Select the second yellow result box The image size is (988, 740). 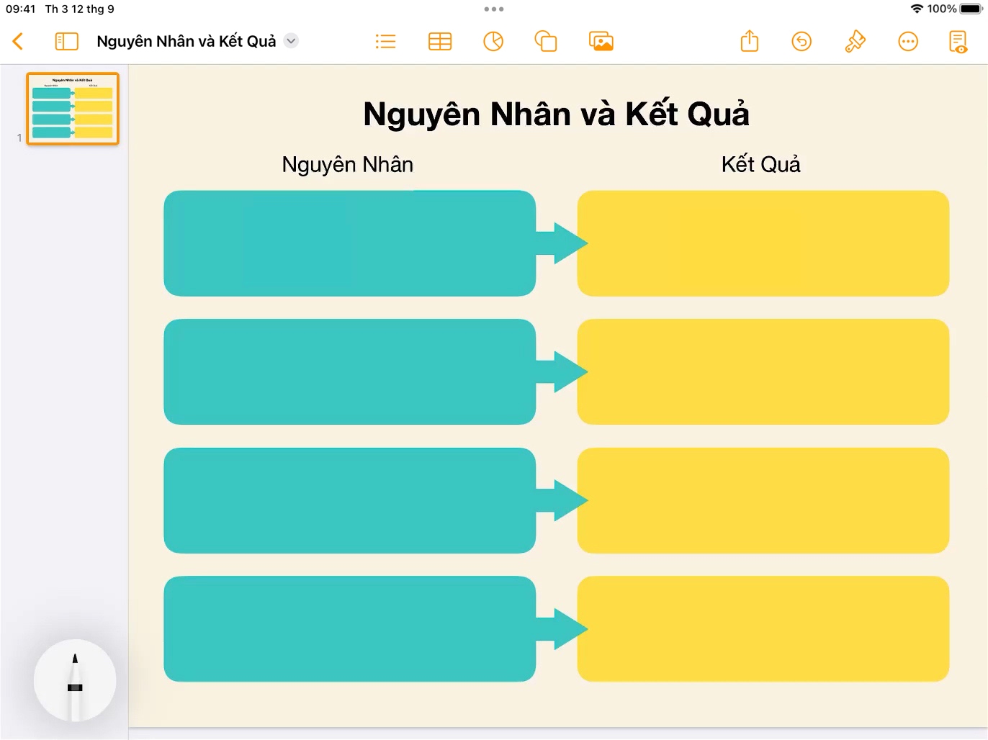(x=763, y=371)
